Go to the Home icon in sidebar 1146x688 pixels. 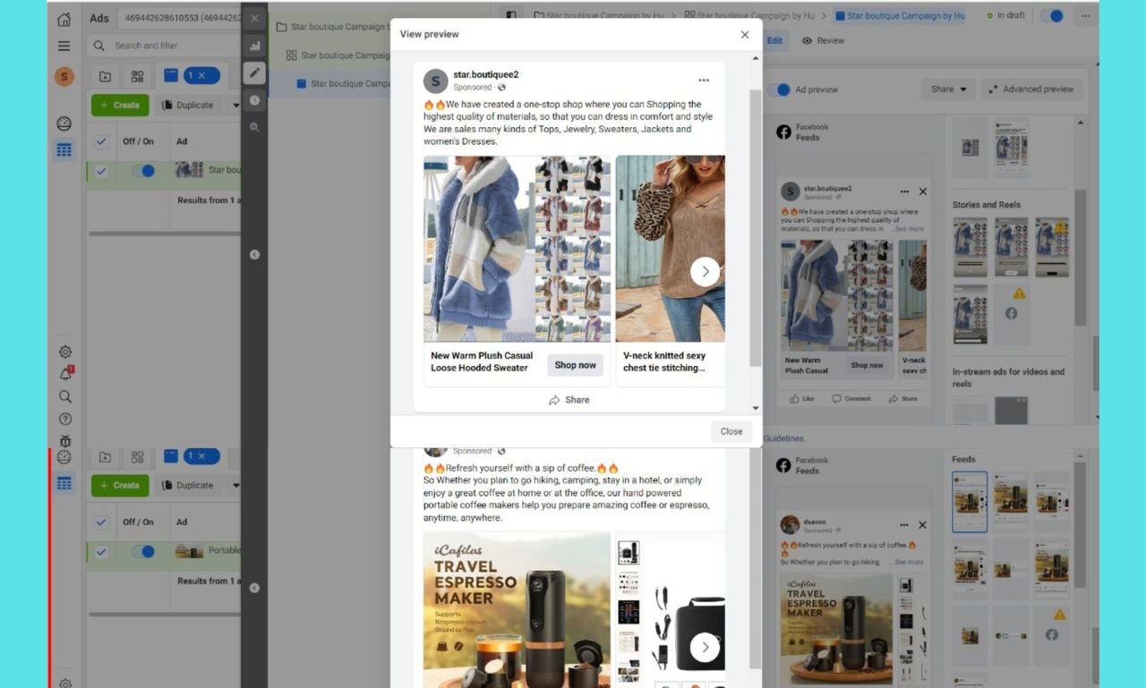(x=64, y=19)
